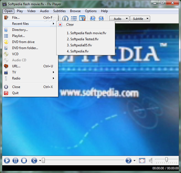This screenshot has height=173, width=181.
Task: Choose Directory... menu entry
Action: pos(30,30)
